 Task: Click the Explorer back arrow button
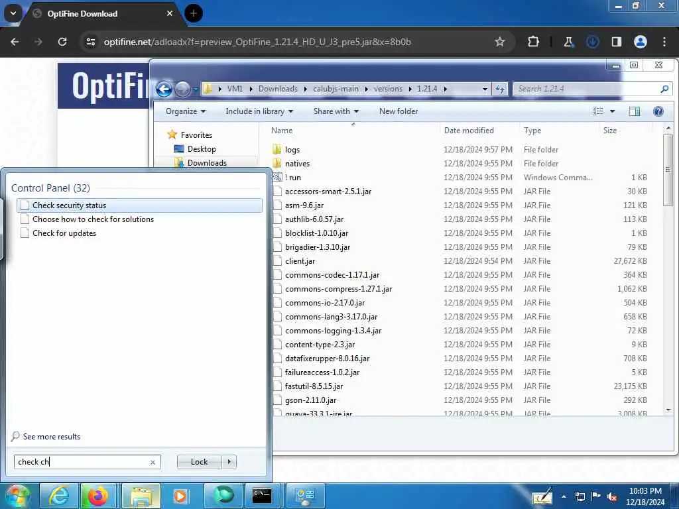164,89
